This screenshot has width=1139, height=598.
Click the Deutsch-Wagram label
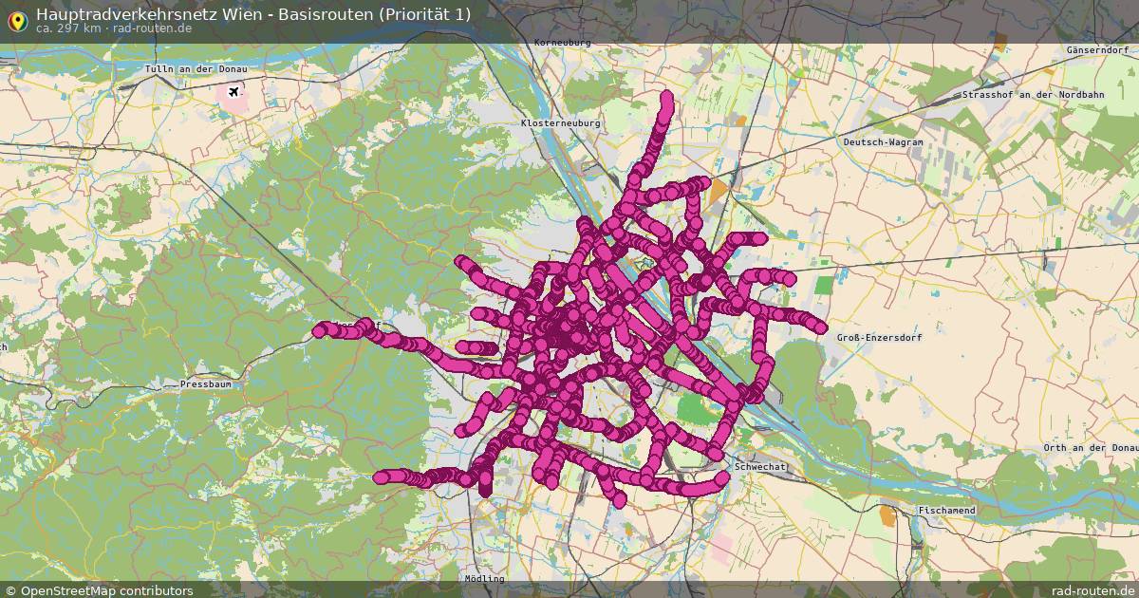click(882, 140)
